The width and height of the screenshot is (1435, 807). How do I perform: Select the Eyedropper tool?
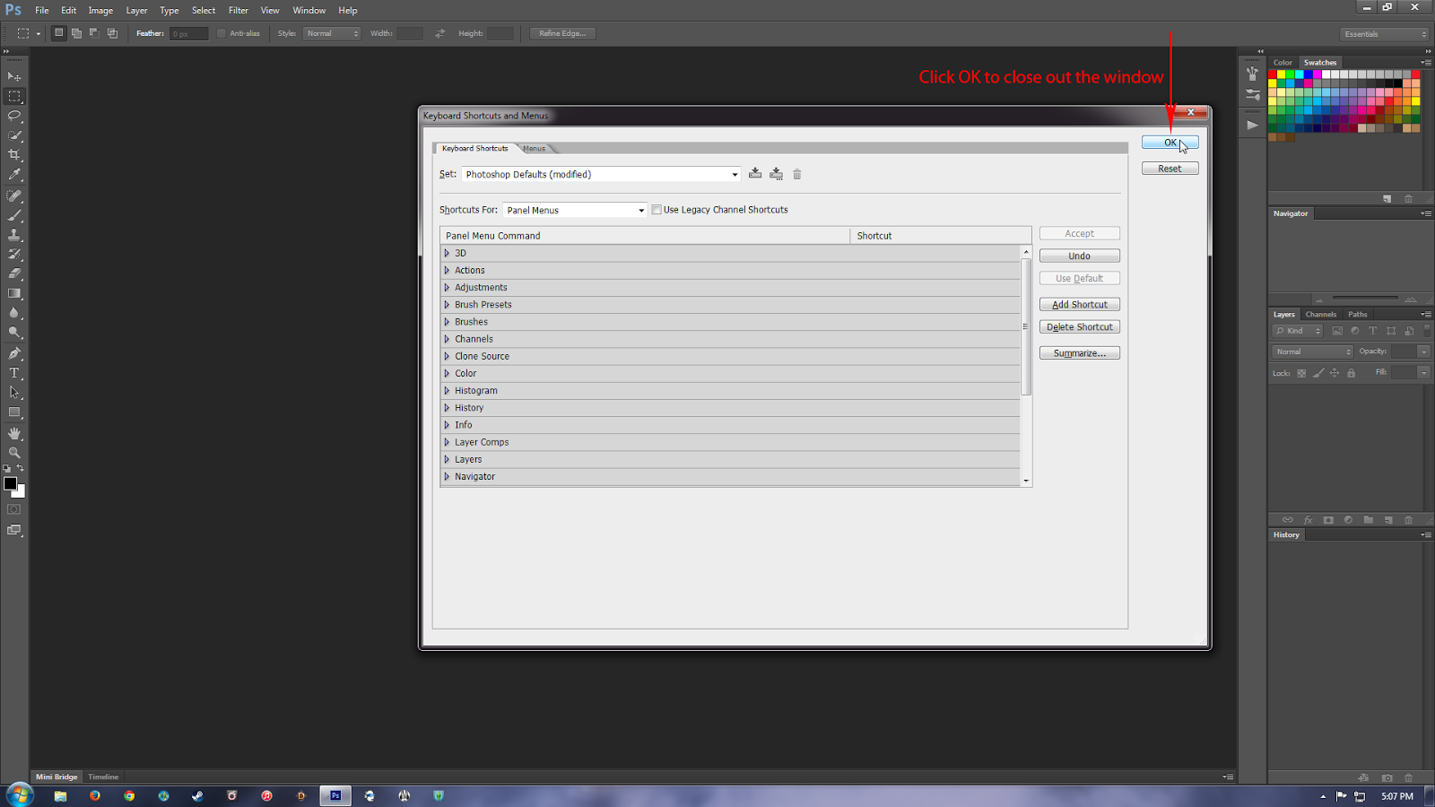point(14,175)
